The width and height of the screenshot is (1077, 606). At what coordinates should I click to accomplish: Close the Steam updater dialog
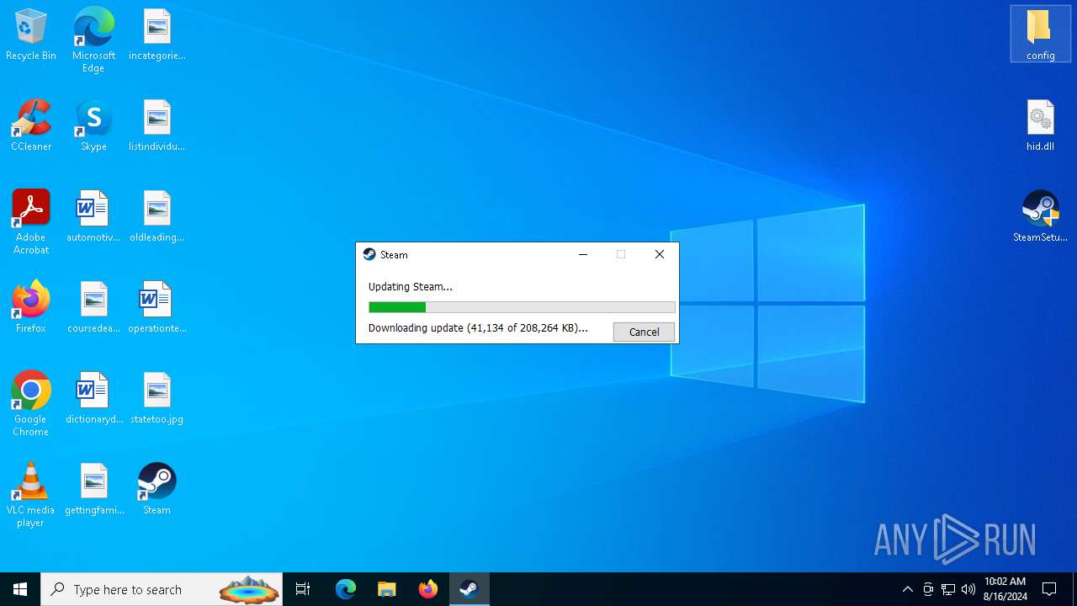coord(660,254)
